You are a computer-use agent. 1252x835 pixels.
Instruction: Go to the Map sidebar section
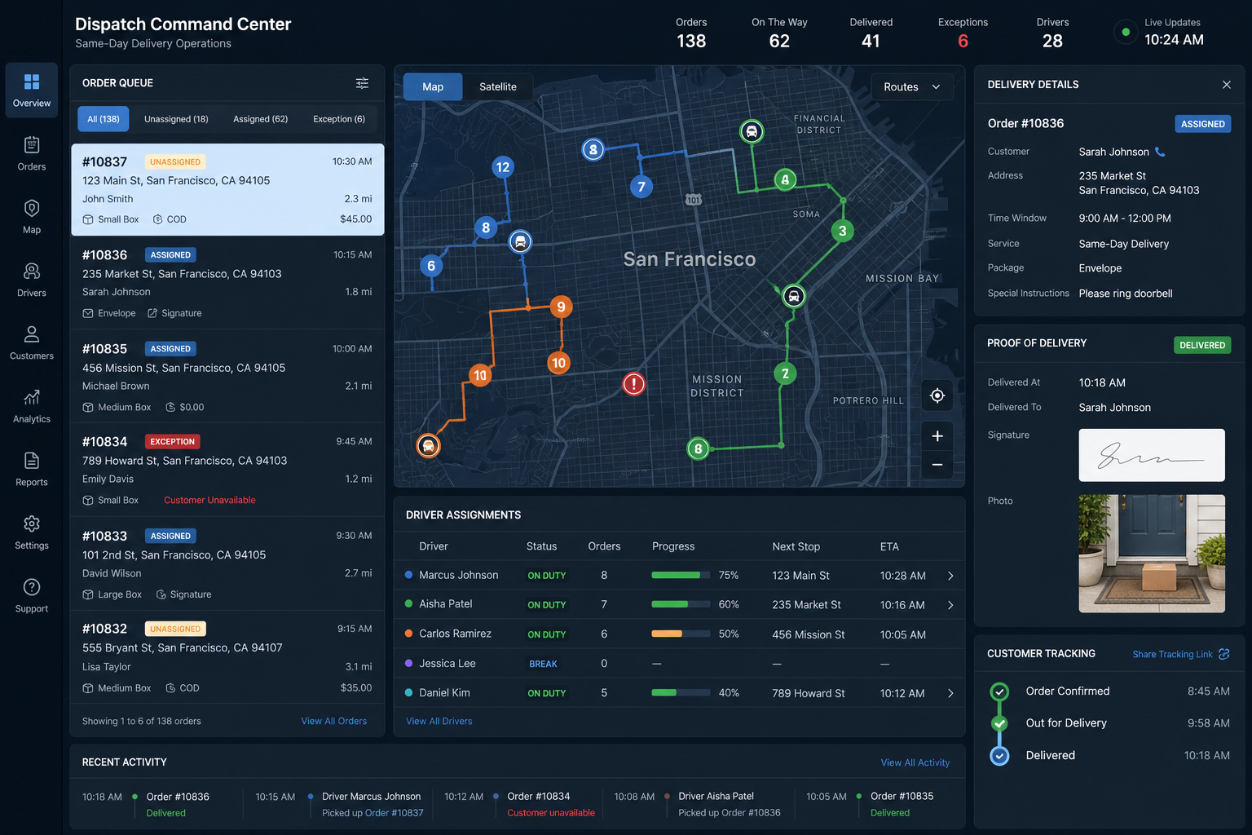click(x=32, y=217)
